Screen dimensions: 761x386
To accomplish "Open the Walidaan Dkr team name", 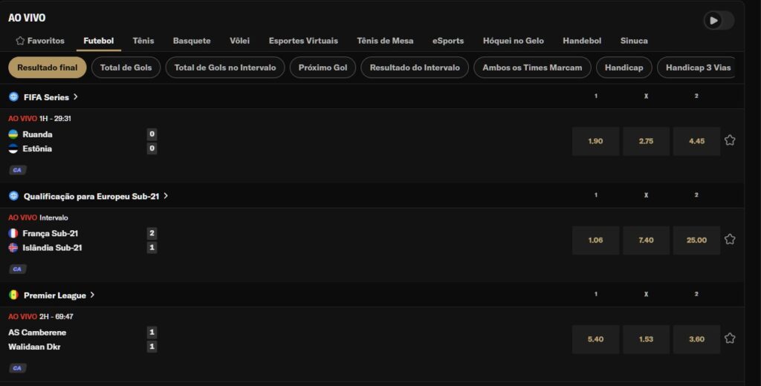I will pos(34,347).
